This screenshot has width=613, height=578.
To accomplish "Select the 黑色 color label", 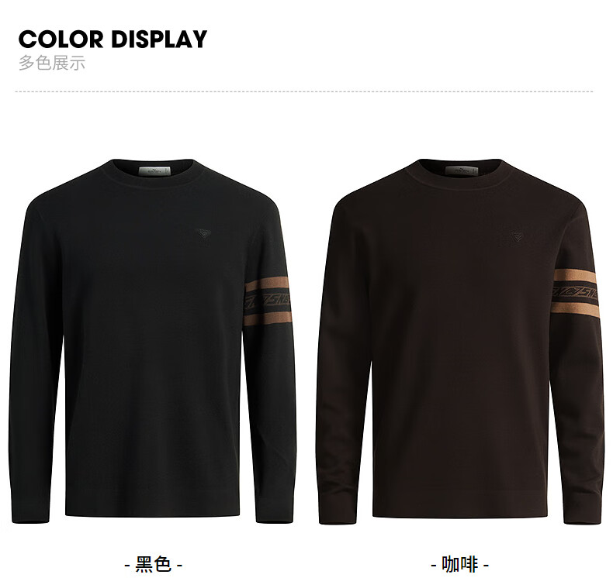I will click(x=154, y=564).
